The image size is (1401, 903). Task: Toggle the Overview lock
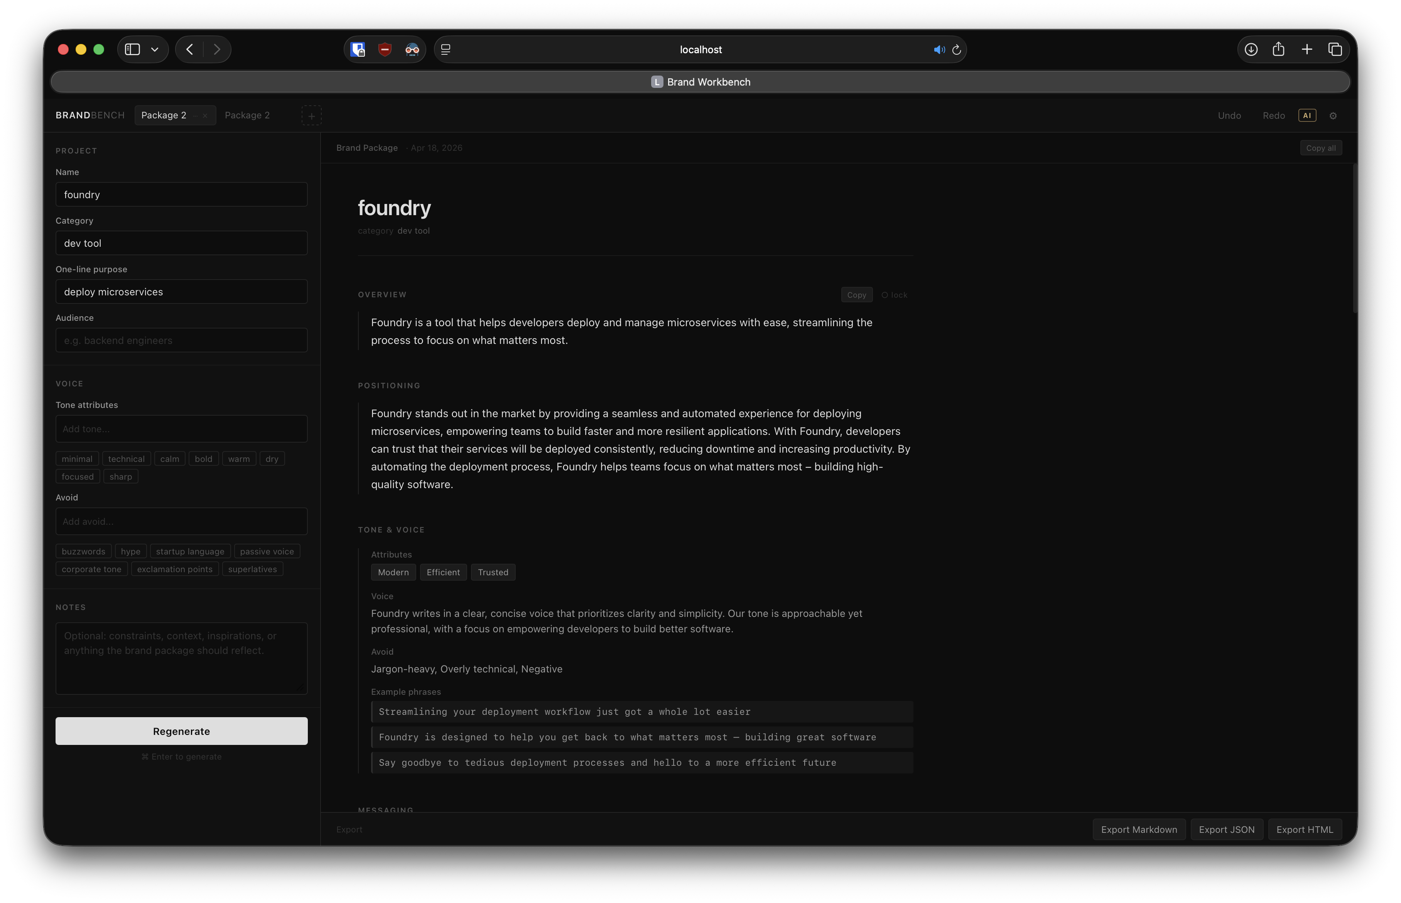[x=894, y=295]
